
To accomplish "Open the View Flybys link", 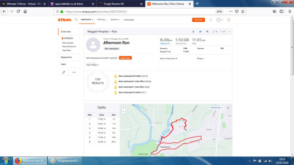I will pyautogui.click(x=92, y=65).
